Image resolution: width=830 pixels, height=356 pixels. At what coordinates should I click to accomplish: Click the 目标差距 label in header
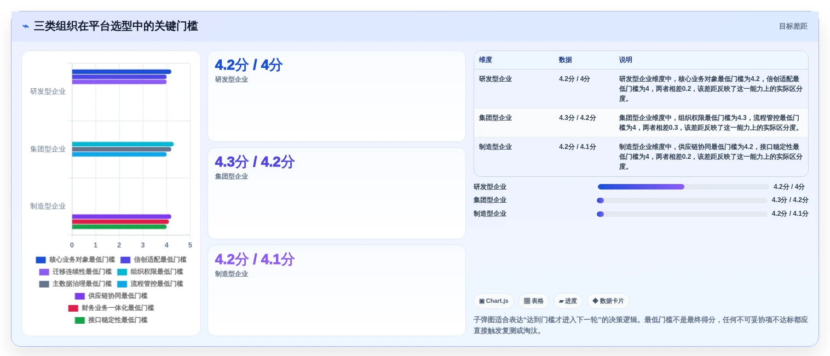tap(793, 26)
